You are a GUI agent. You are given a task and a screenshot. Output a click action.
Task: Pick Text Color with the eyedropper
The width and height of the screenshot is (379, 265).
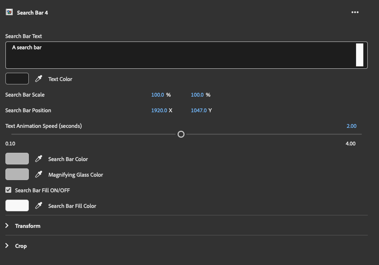[x=39, y=79]
